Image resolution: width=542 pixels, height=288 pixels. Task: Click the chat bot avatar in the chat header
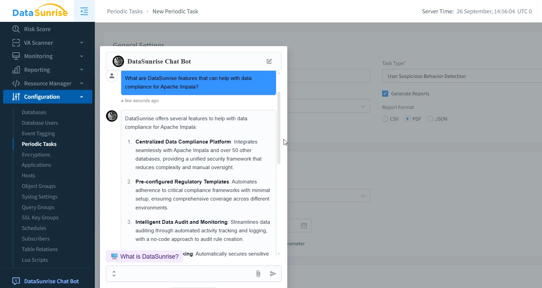coord(118,61)
